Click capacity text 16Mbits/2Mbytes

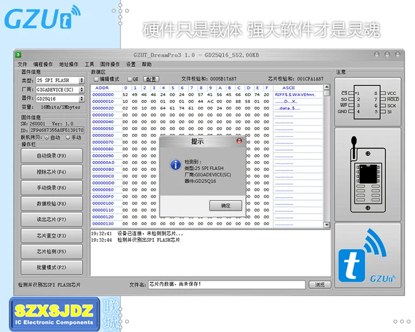point(60,107)
